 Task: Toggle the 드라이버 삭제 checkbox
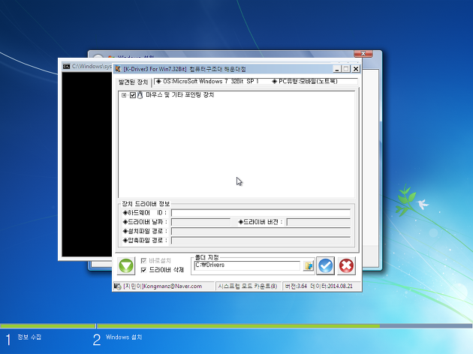click(143, 270)
